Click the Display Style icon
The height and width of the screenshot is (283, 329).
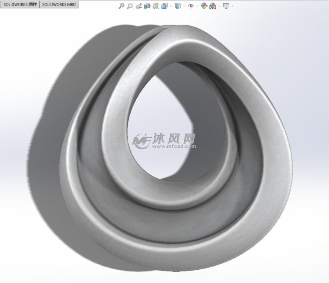178,6
